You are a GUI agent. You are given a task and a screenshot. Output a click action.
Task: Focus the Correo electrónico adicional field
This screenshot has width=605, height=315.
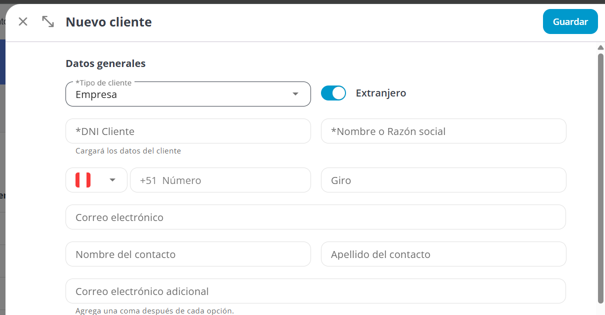315,291
